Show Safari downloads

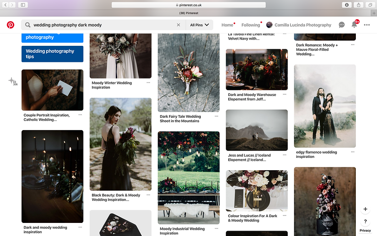point(347,5)
